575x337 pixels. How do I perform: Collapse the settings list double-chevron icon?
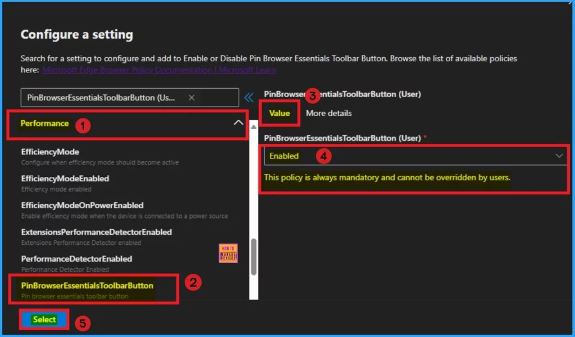point(249,98)
